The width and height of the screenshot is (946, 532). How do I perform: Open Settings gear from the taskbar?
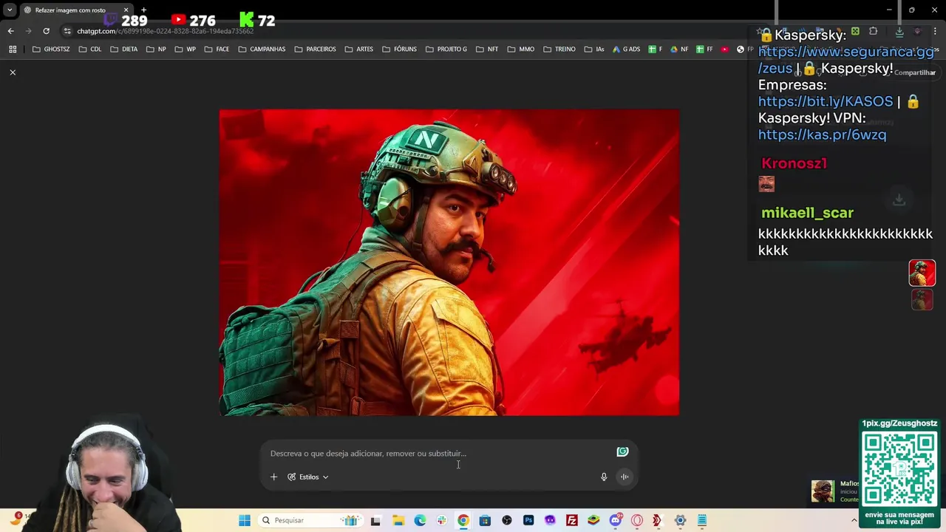681,521
